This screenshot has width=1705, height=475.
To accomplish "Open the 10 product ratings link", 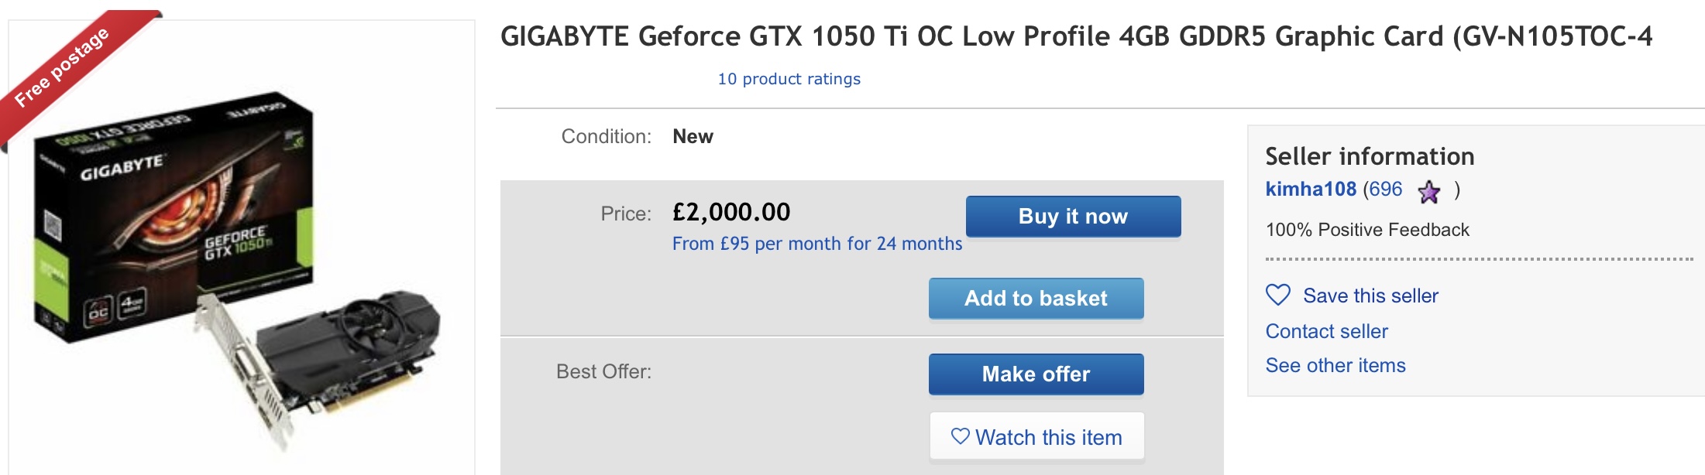I will coord(789,79).
